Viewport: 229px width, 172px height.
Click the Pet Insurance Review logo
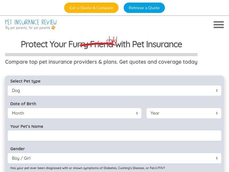[x=30, y=21]
